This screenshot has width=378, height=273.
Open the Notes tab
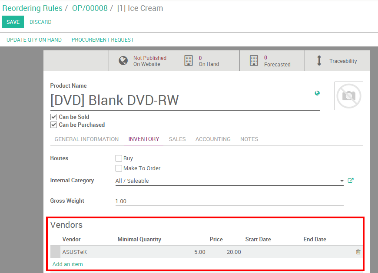249,139
